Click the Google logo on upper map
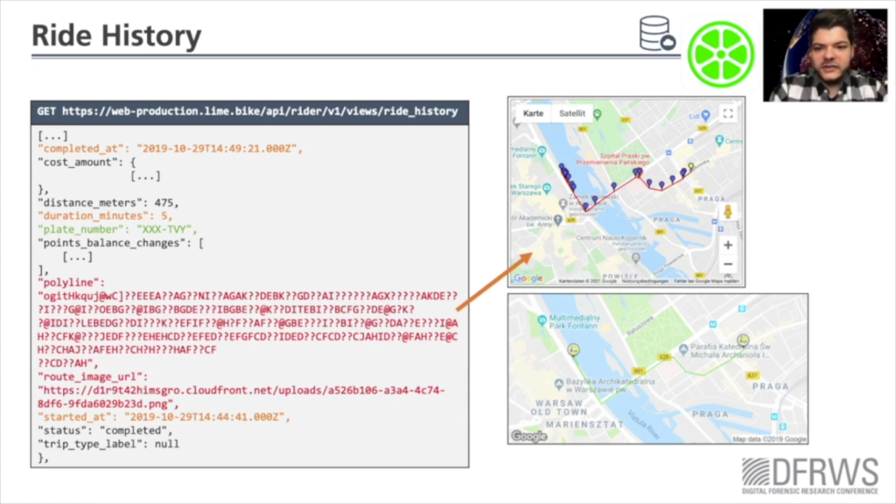896x504 pixels. pyautogui.click(x=528, y=278)
